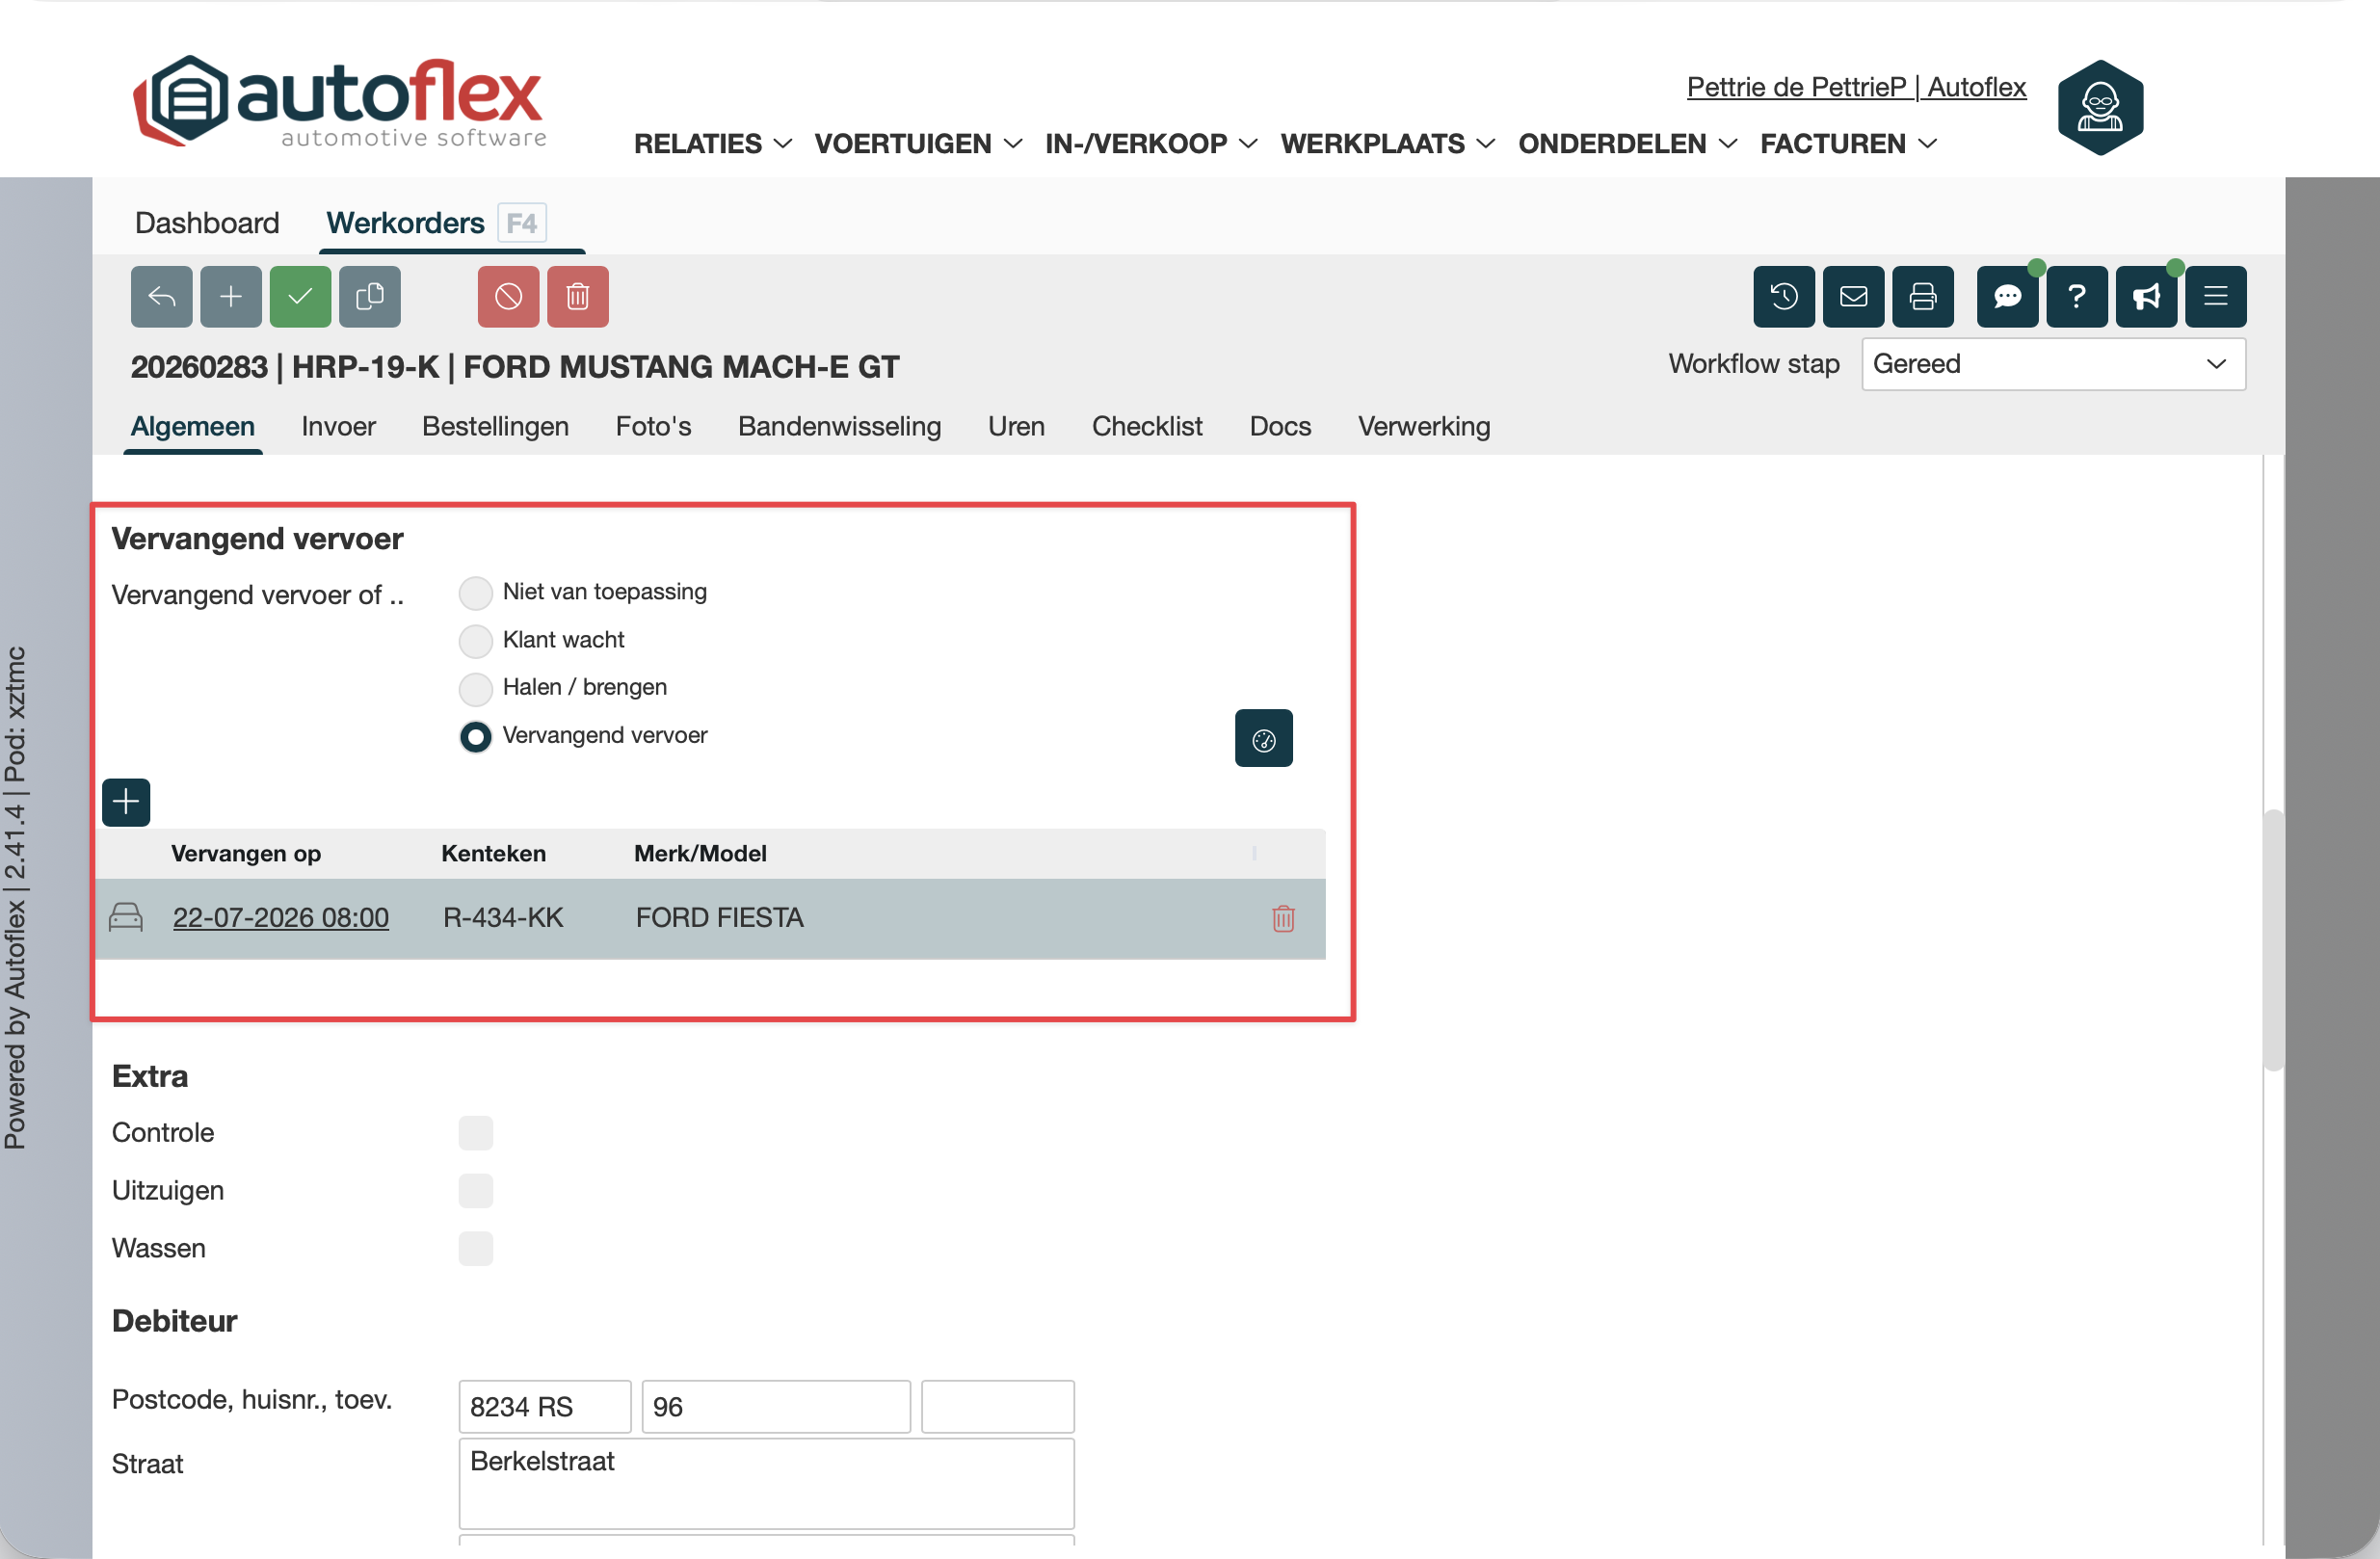Click the Straat field 'Berkelstraat'

click(767, 1483)
